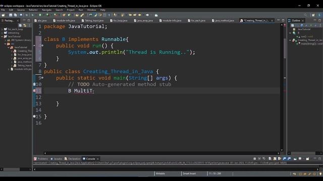
Task: Fold the run() method at line 4
Action: coord(42,45)
